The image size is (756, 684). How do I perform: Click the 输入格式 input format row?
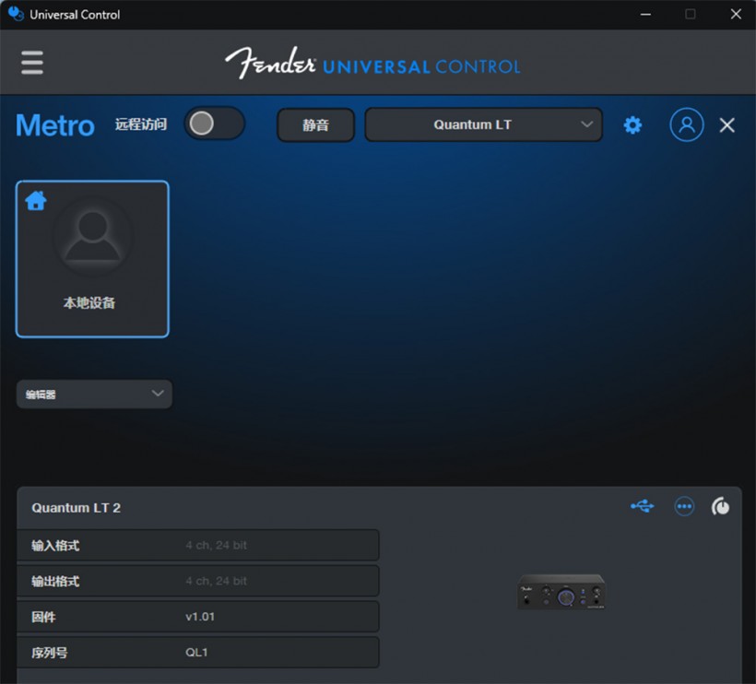coord(198,545)
